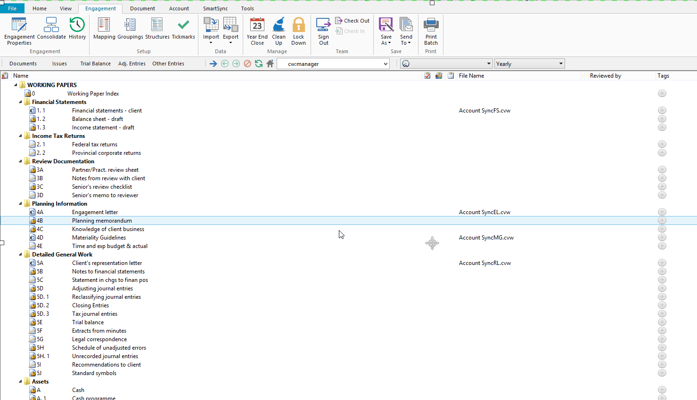Add tag to Client's representation letter row
This screenshot has height=400, width=697.
coord(662,263)
